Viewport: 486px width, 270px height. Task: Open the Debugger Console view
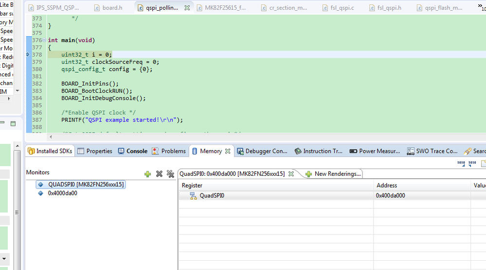262,151
